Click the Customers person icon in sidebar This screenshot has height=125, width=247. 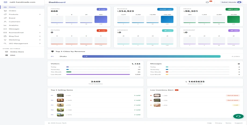click(x=5, y=22)
